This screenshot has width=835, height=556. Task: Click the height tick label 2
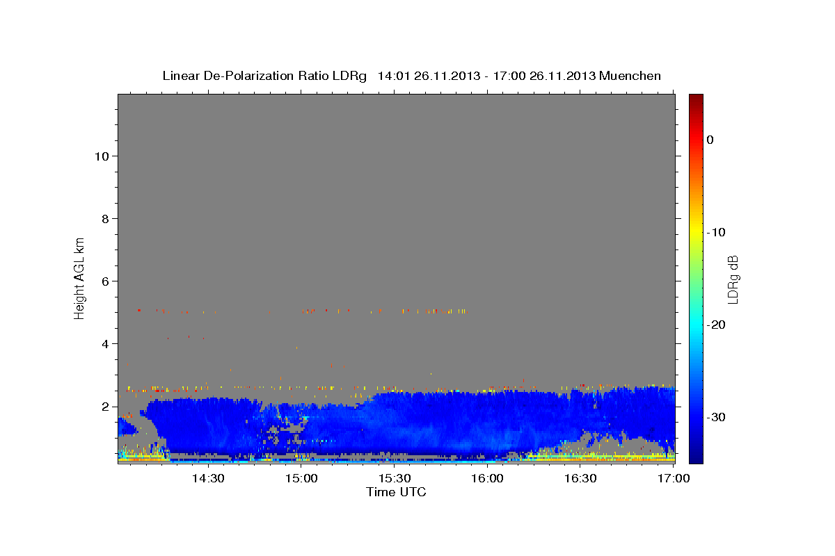pyautogui.click(x=104, y=406)
